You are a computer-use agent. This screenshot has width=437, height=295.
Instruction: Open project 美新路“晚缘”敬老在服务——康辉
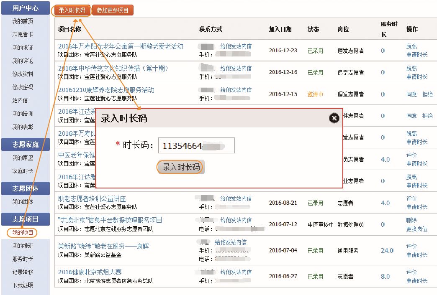coord(103,246)
